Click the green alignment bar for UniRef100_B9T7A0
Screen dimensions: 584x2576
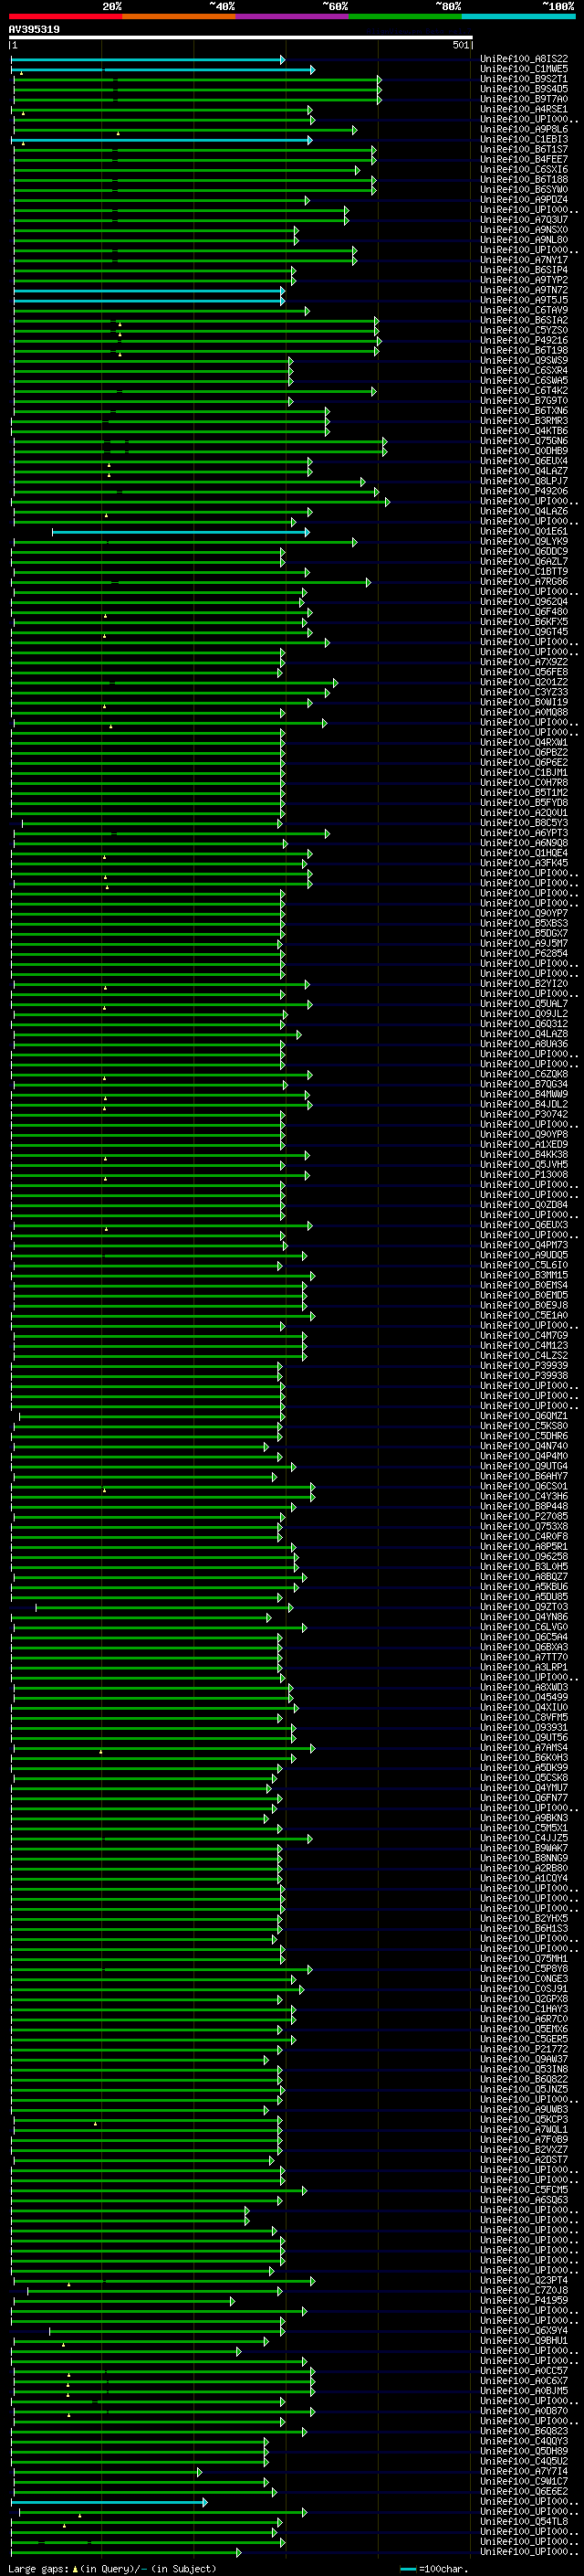197,100
